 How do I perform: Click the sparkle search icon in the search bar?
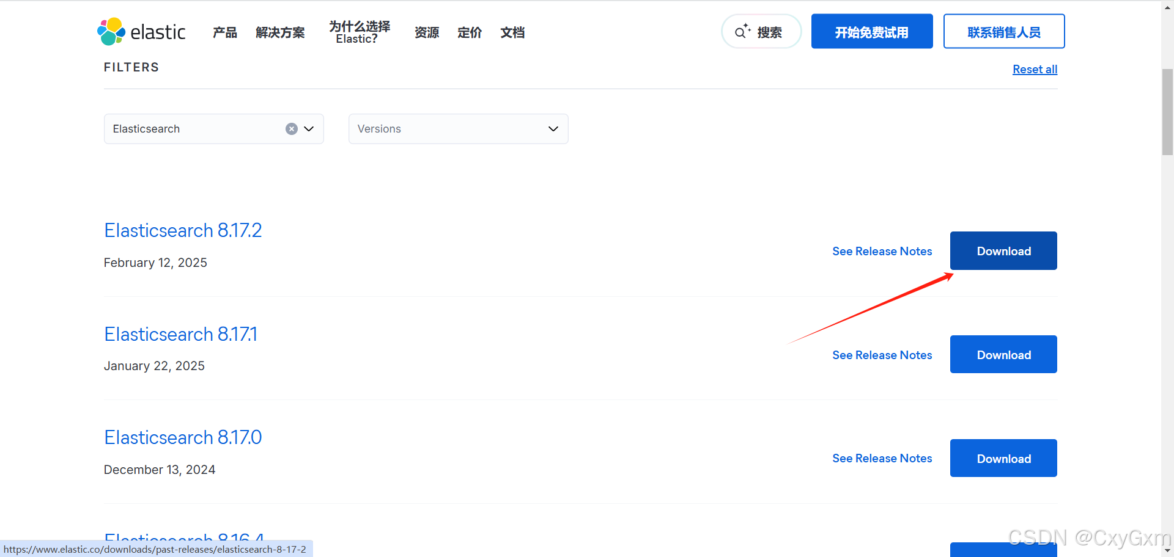pos(743,31)
